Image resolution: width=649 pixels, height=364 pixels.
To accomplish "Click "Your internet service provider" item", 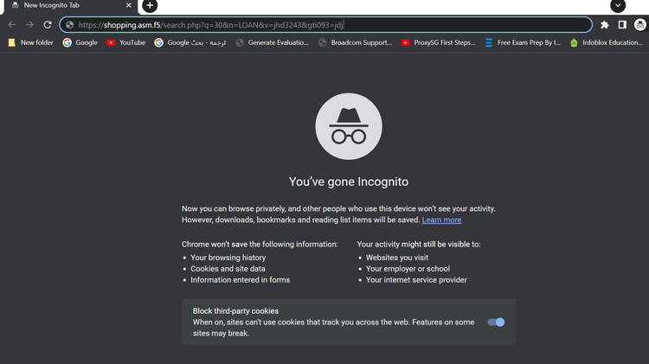I will pyautogui.click(x=416, y=280).
